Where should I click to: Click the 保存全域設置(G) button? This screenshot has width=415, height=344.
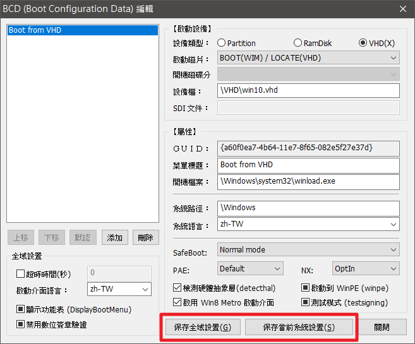coord(202,328)
